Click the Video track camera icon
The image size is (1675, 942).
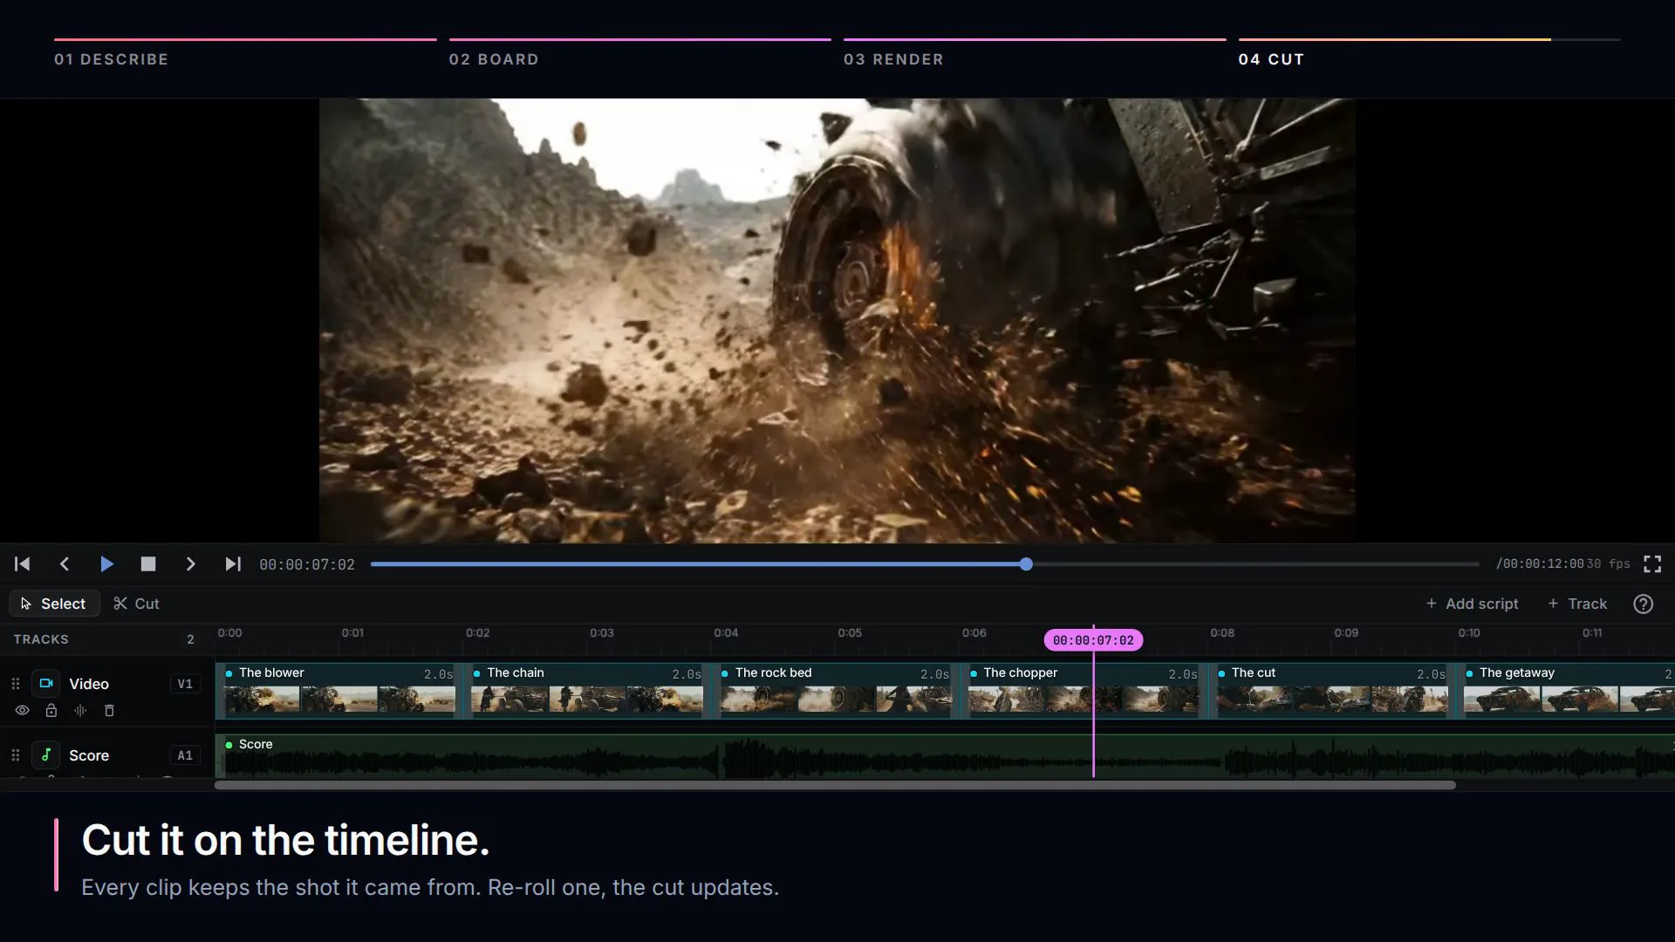45,684
